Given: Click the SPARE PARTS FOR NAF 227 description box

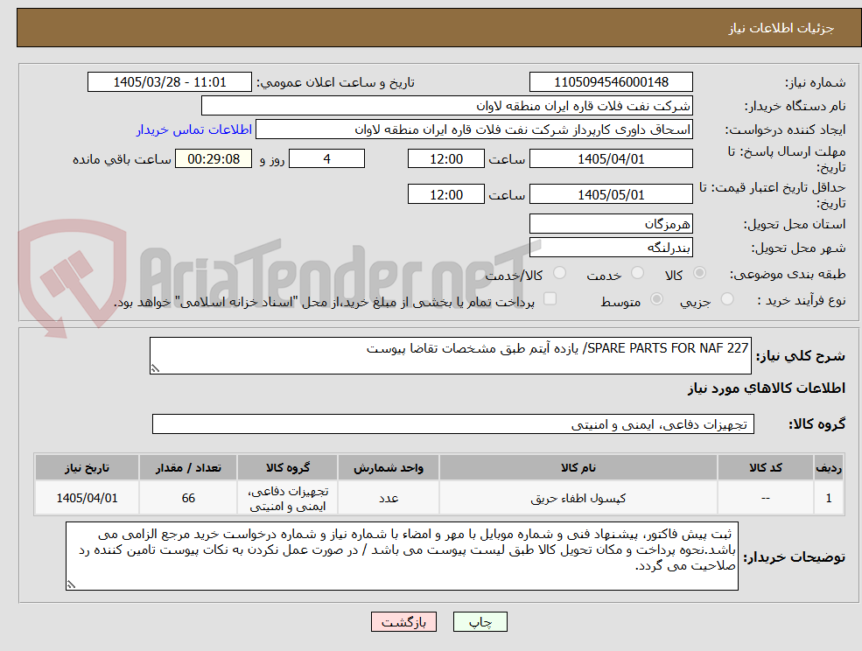Looking at the screenshot, I should click(450, 356).
